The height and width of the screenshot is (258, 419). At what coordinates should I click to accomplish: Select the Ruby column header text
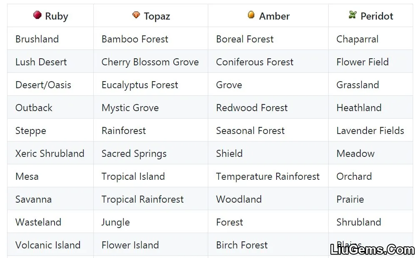click(x=56, y=16)
